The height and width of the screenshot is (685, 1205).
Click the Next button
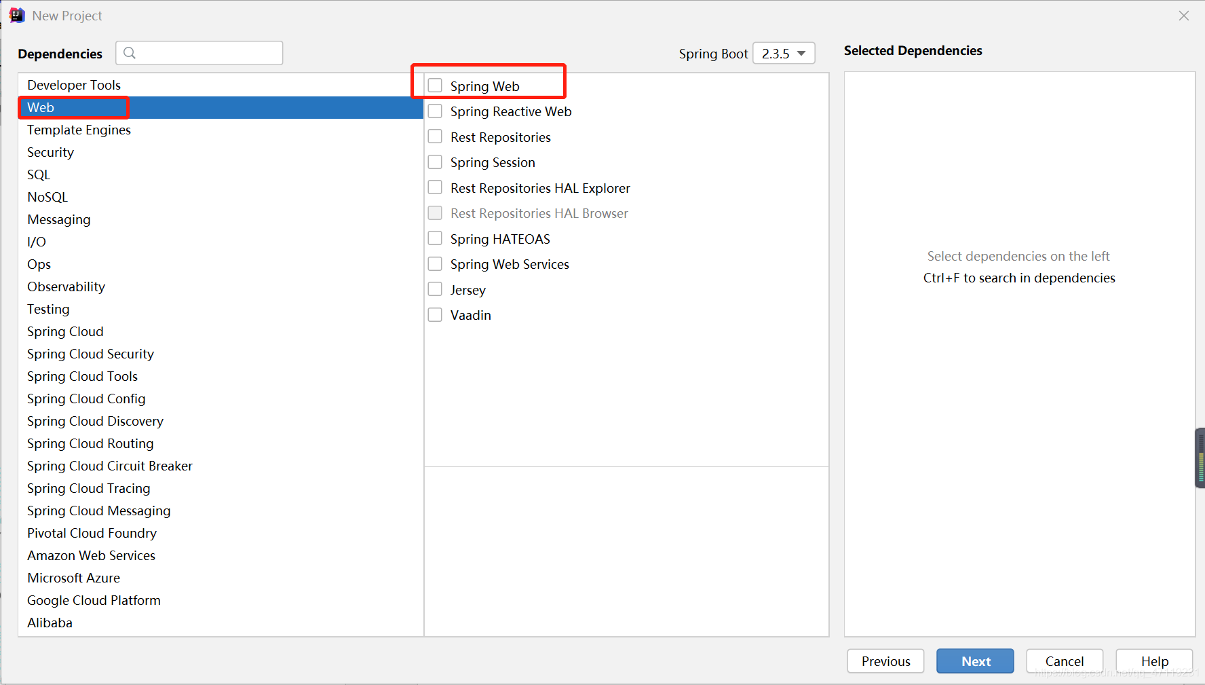[x=975, y=661]
